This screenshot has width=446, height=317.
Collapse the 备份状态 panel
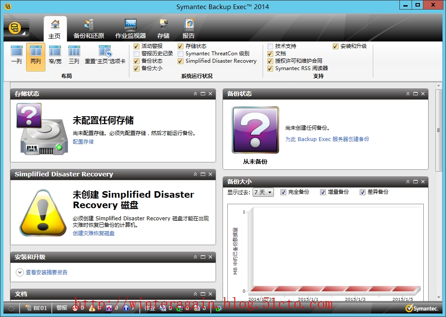pos(408,94)
